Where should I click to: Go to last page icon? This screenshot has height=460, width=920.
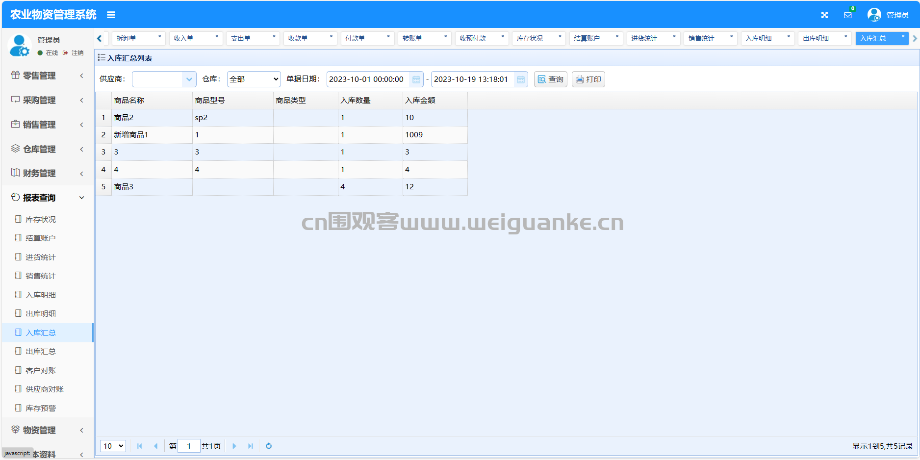pyautogui.click(x=251, y=446)
